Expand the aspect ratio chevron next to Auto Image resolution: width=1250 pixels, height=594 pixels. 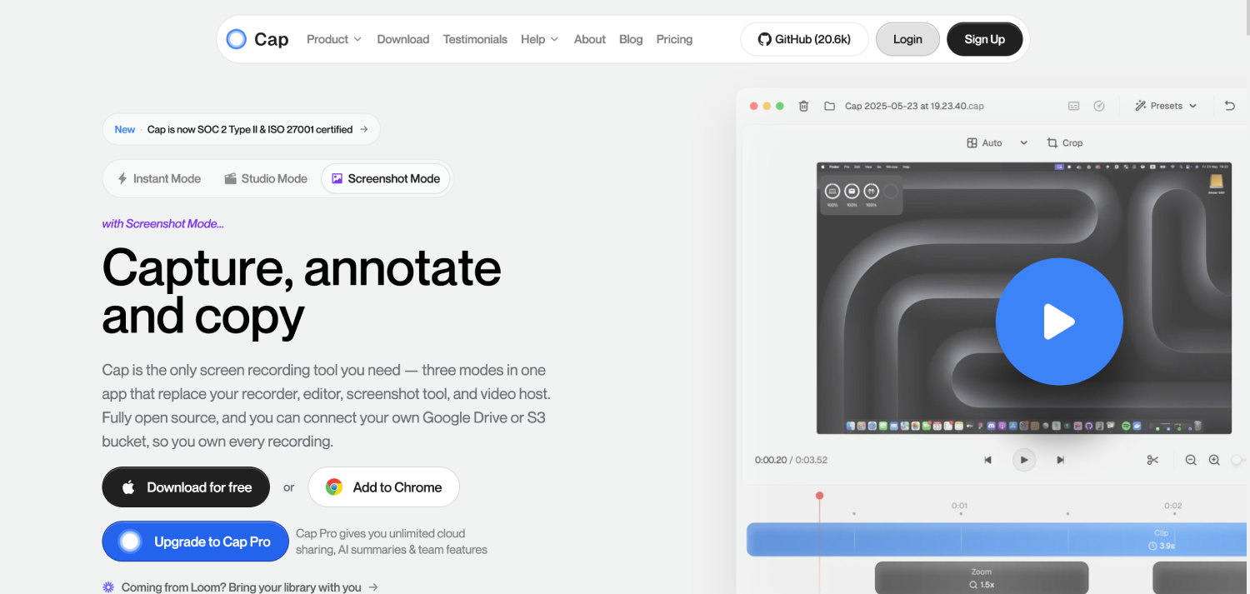click(x=1024, y=143)
